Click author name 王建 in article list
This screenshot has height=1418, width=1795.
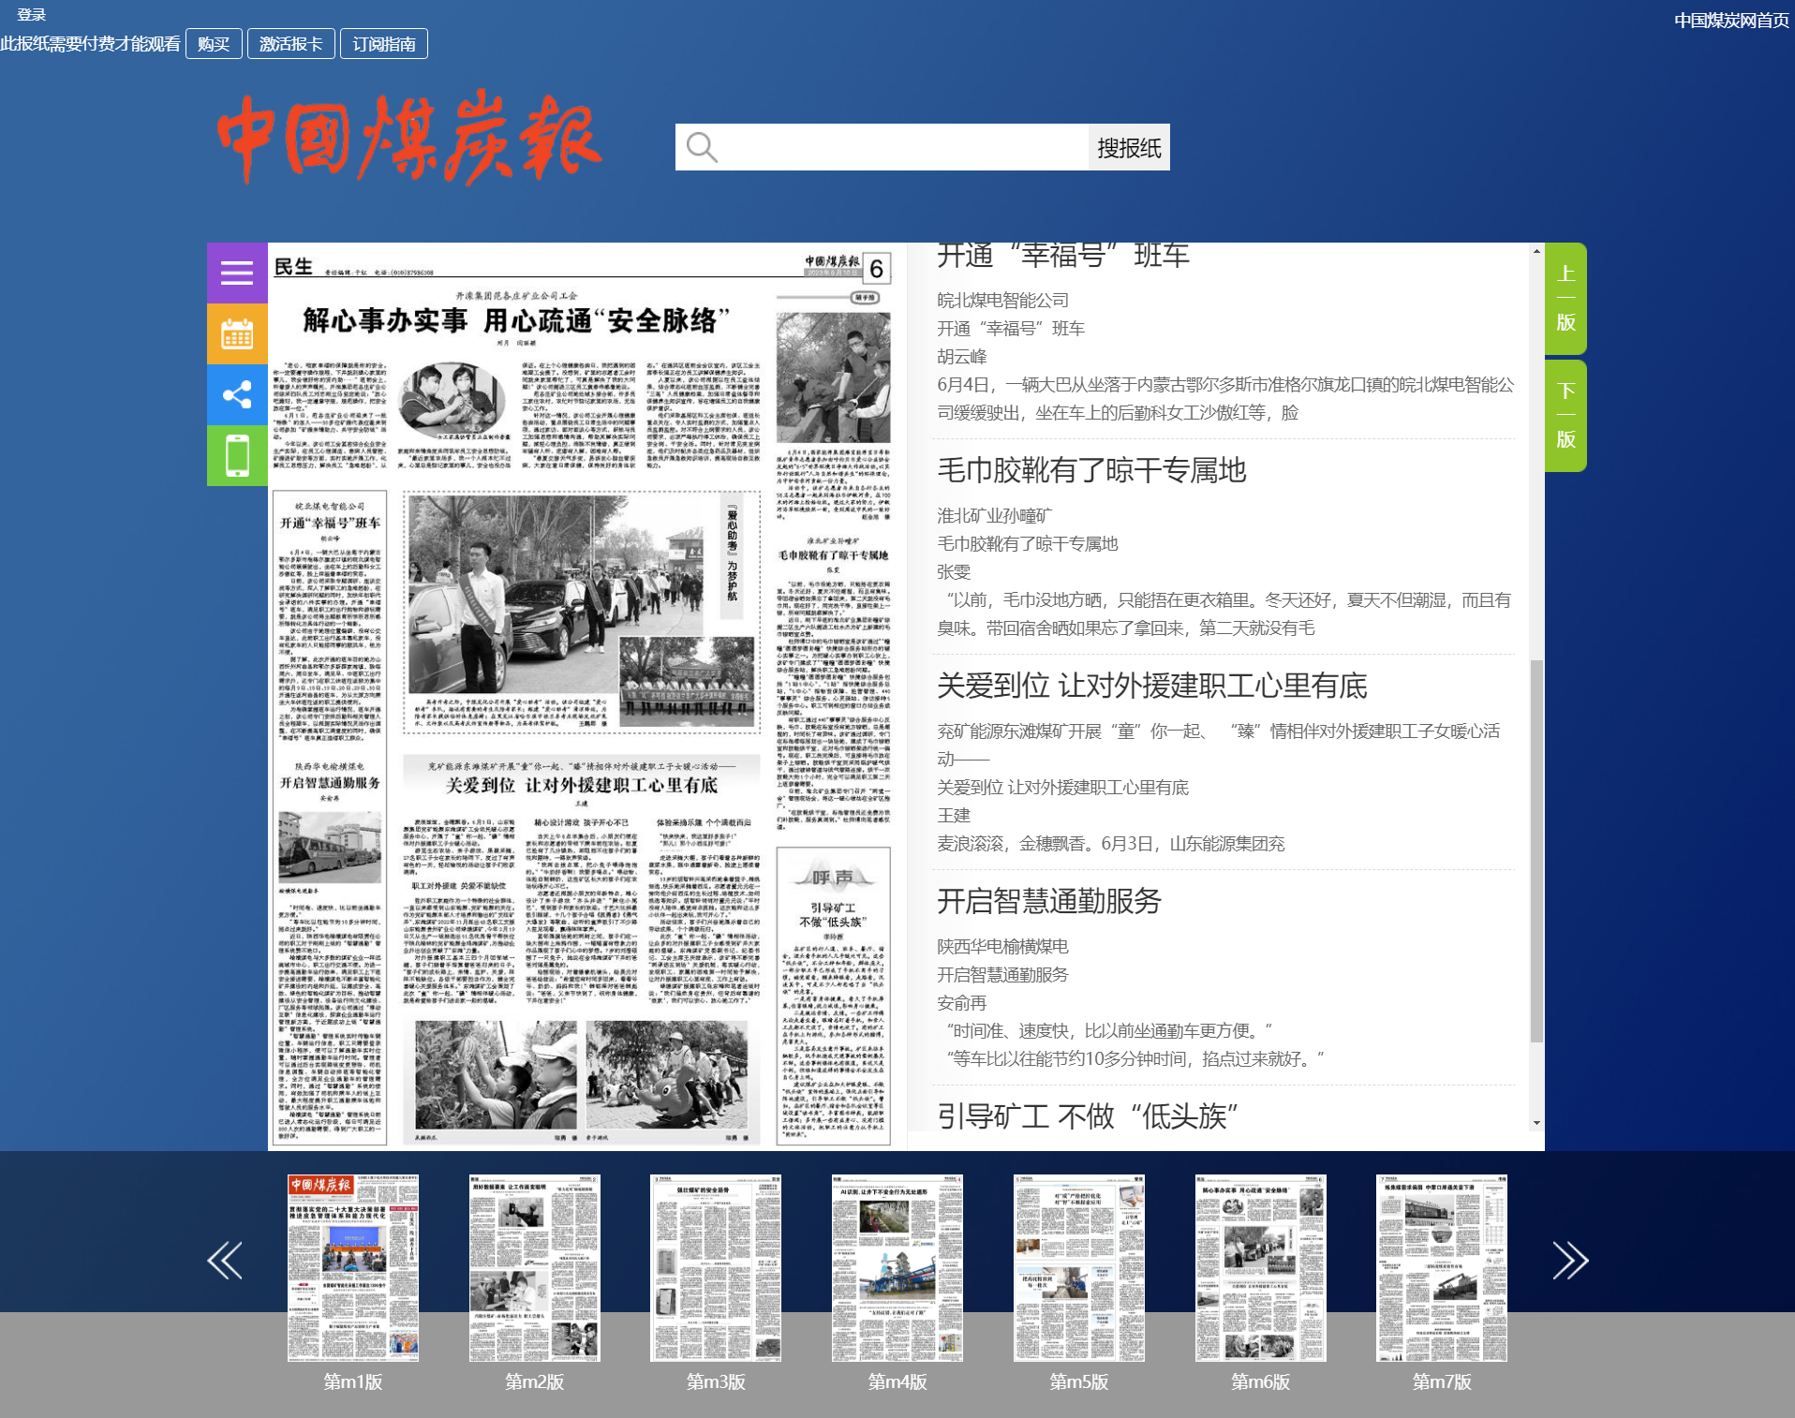pyautogui.click(x=954, y=816)
